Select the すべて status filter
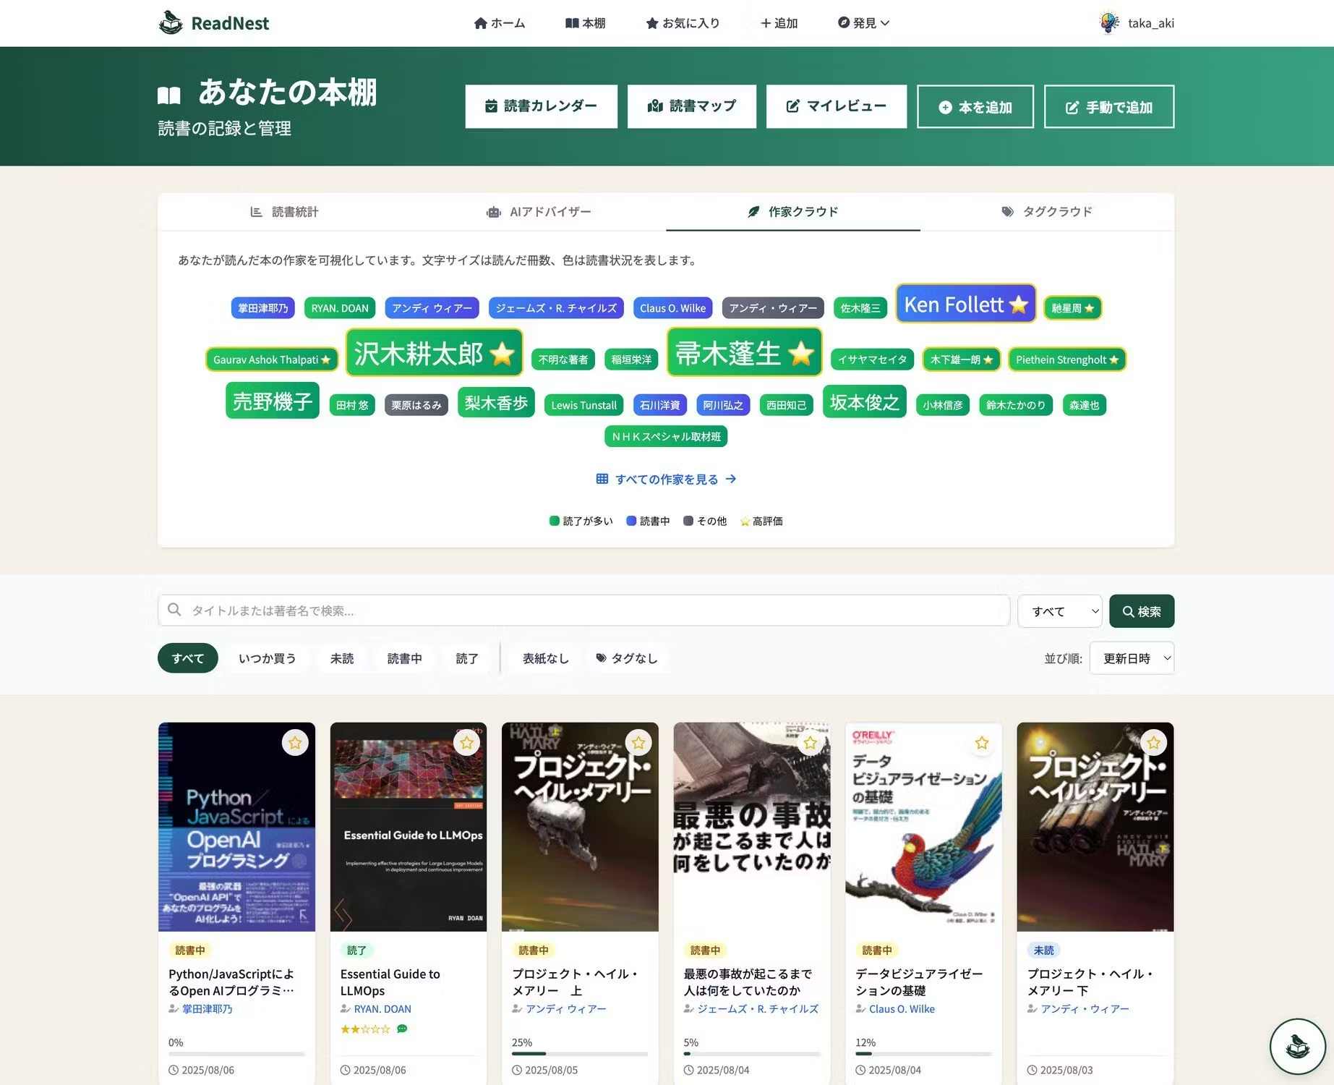Image resolution: width=1334 pixels, height=1085 pixels. tap(188, 658)
